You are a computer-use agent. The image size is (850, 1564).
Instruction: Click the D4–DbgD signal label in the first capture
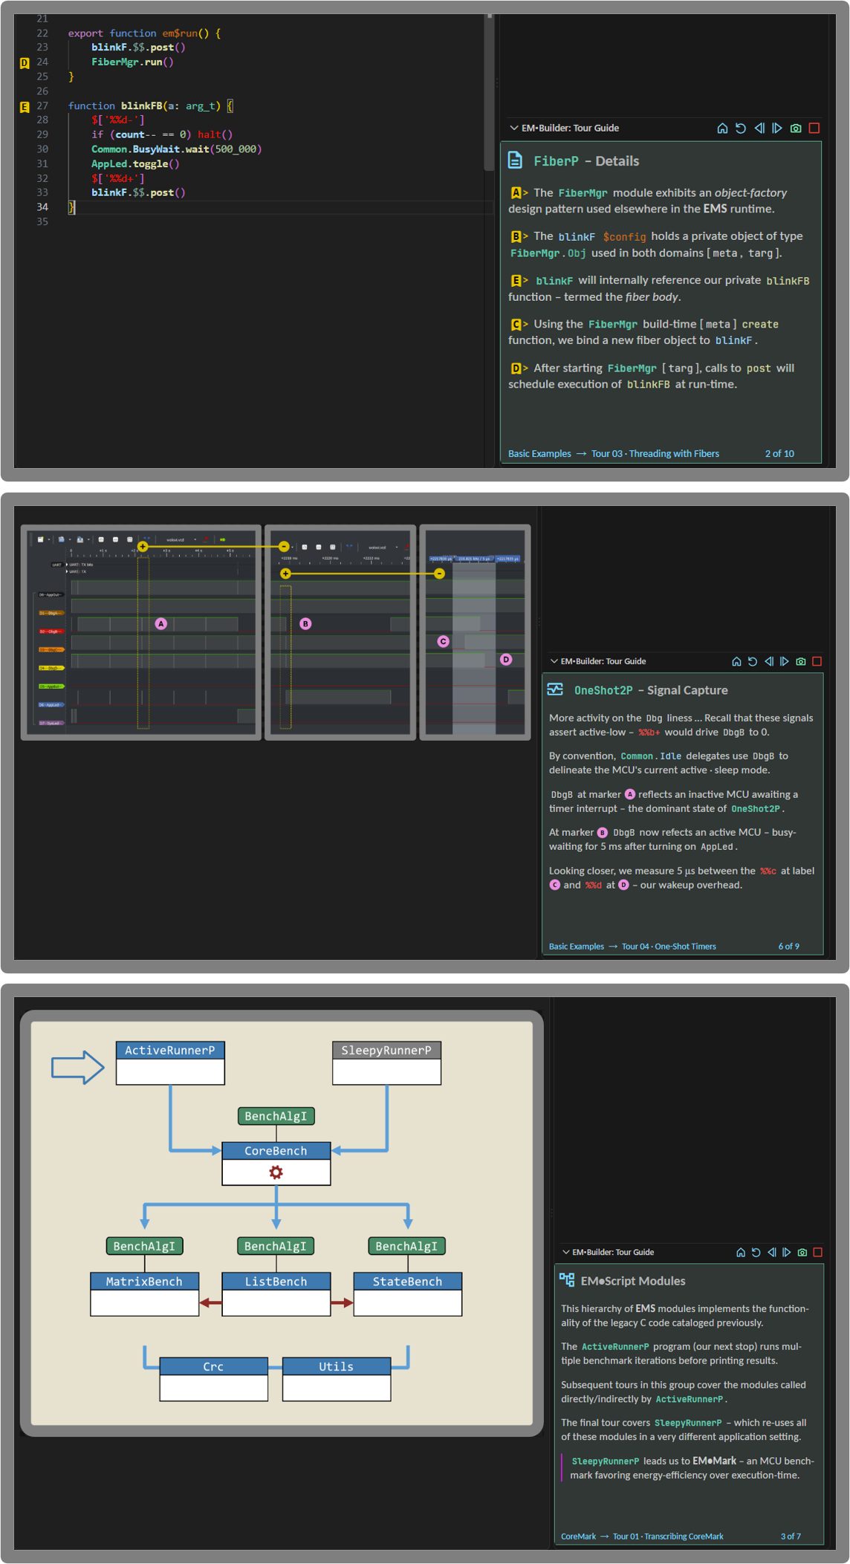pyautogui.click(x=51, y=668)
